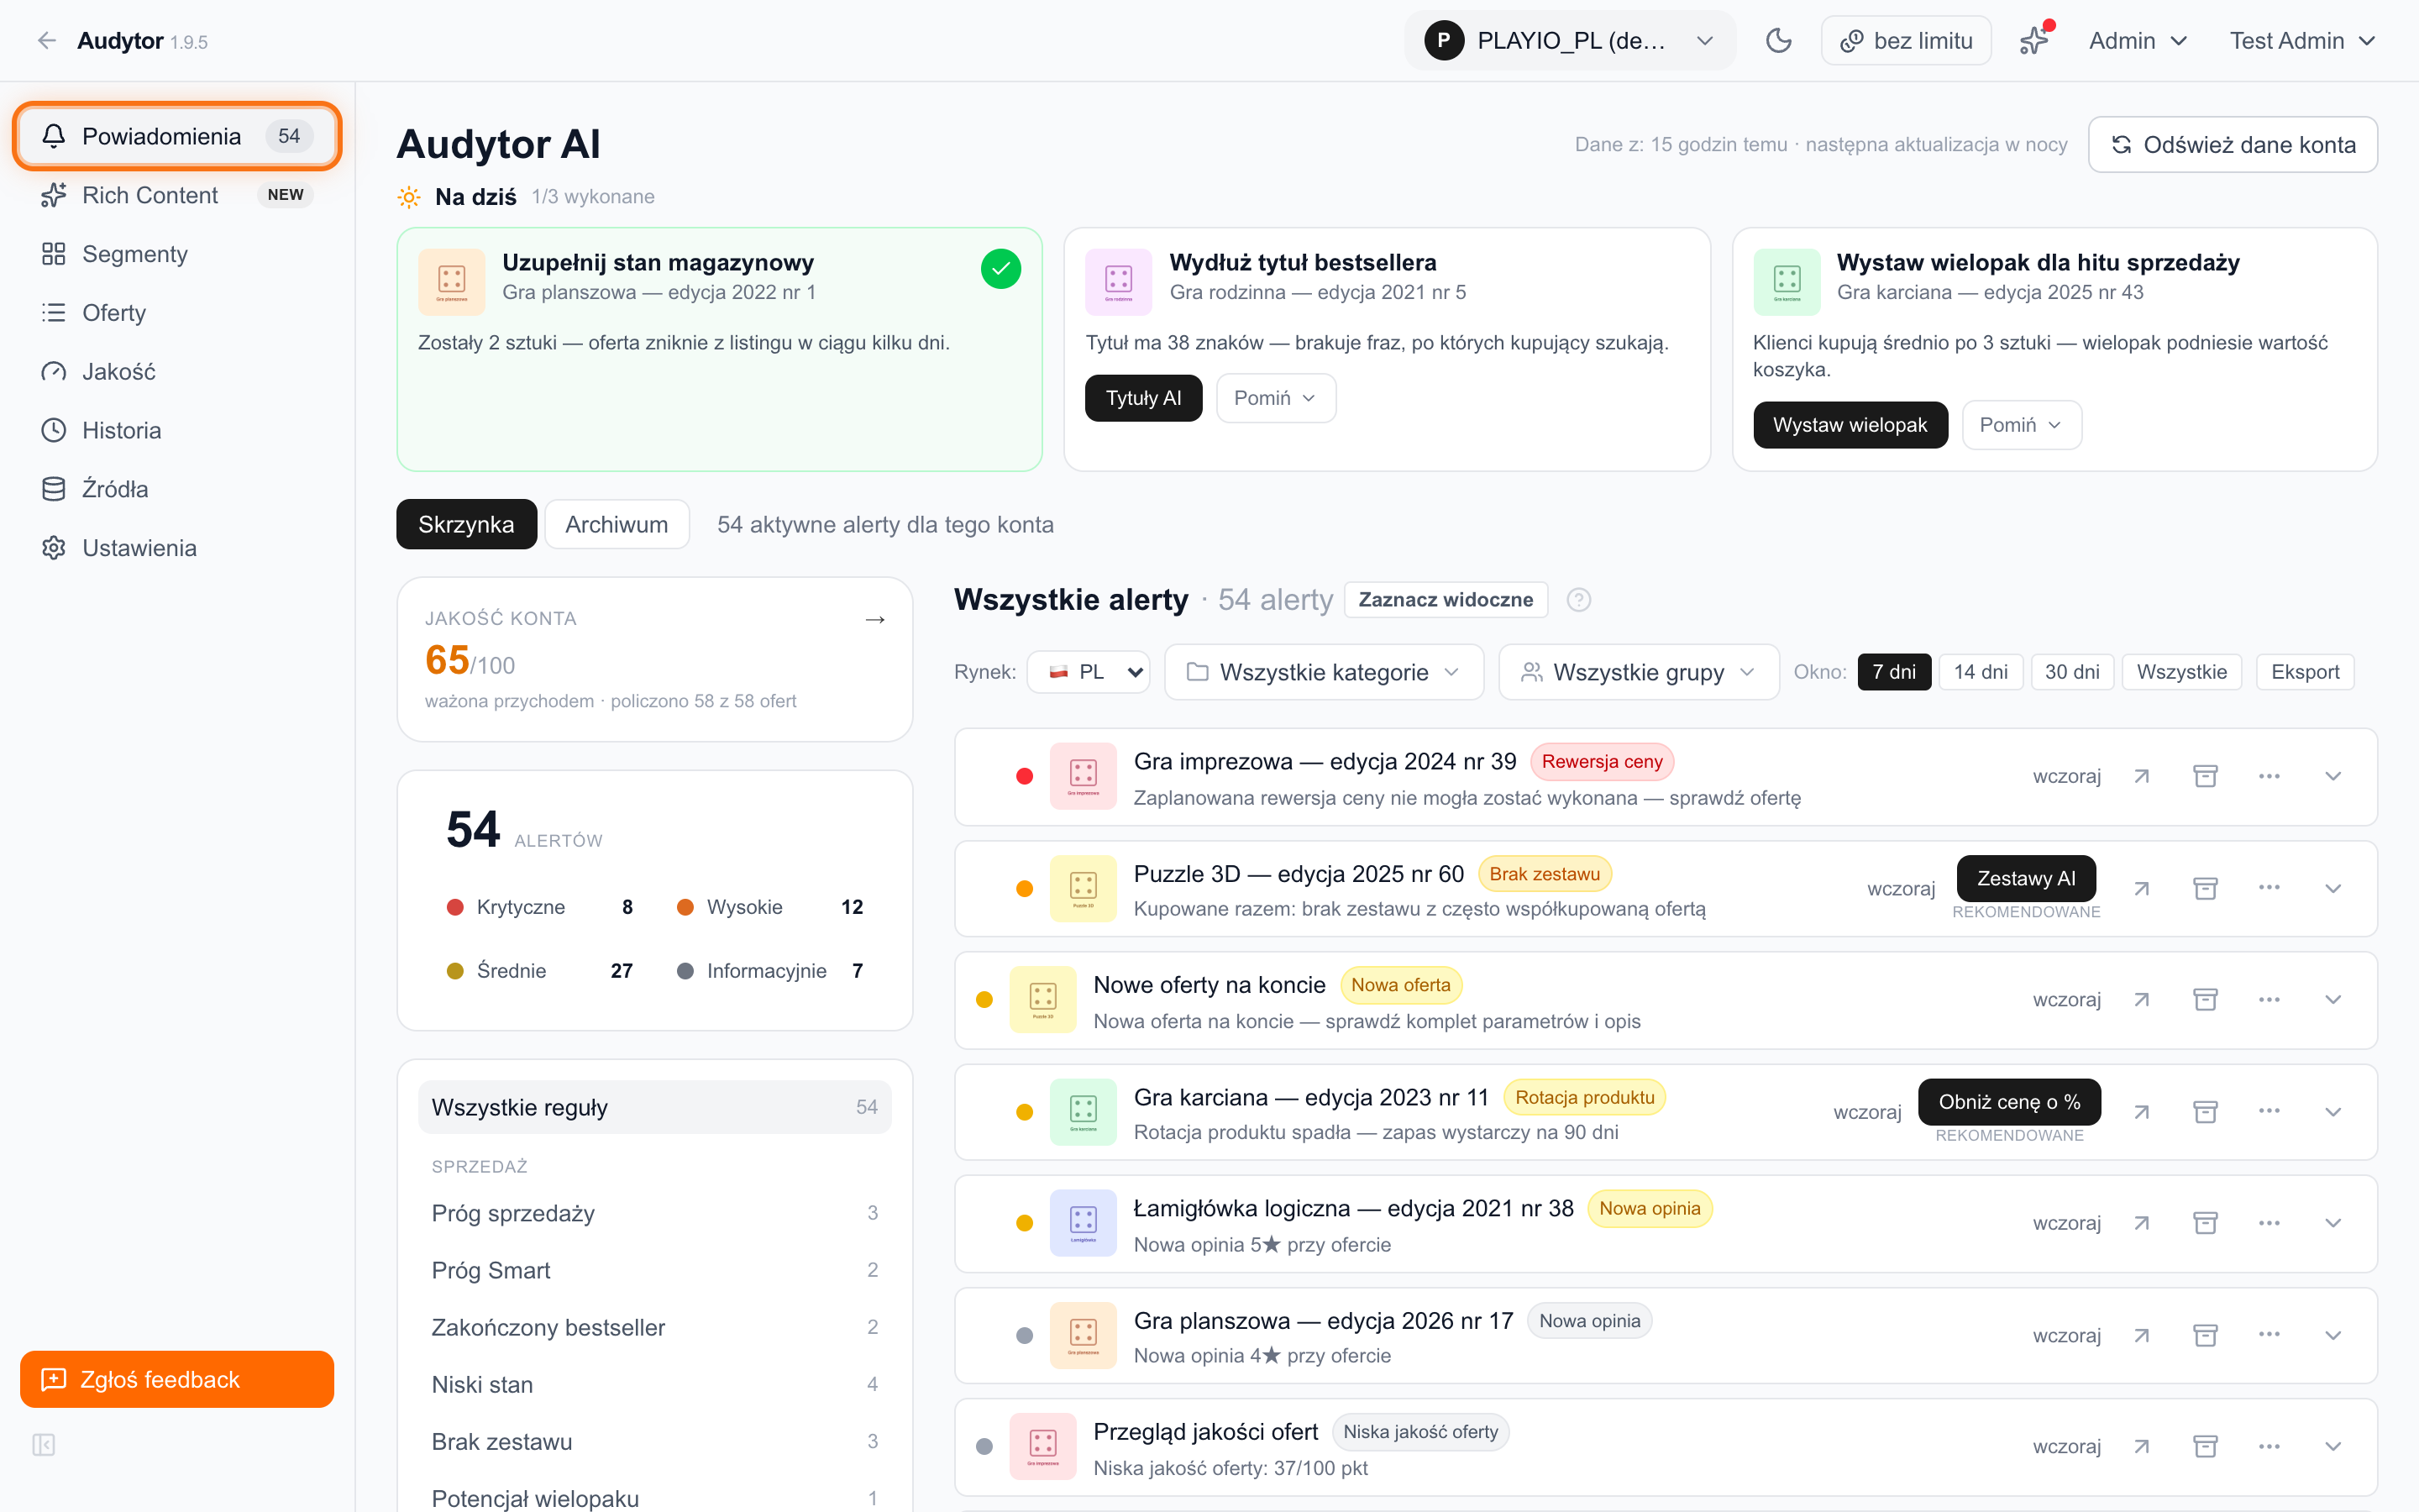Open external link for Łamigłówka logiczna alert
Viewport: 2419px width, 1512px height.
2141,1223
